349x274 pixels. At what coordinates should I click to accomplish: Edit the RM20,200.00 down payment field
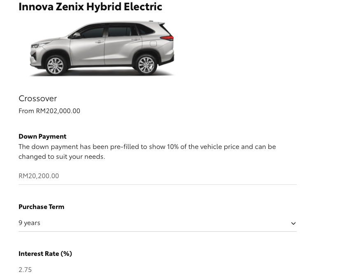point(158,176)
